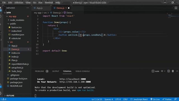
Task: Open the .gitignore file
Action: [x=15, y=75]
